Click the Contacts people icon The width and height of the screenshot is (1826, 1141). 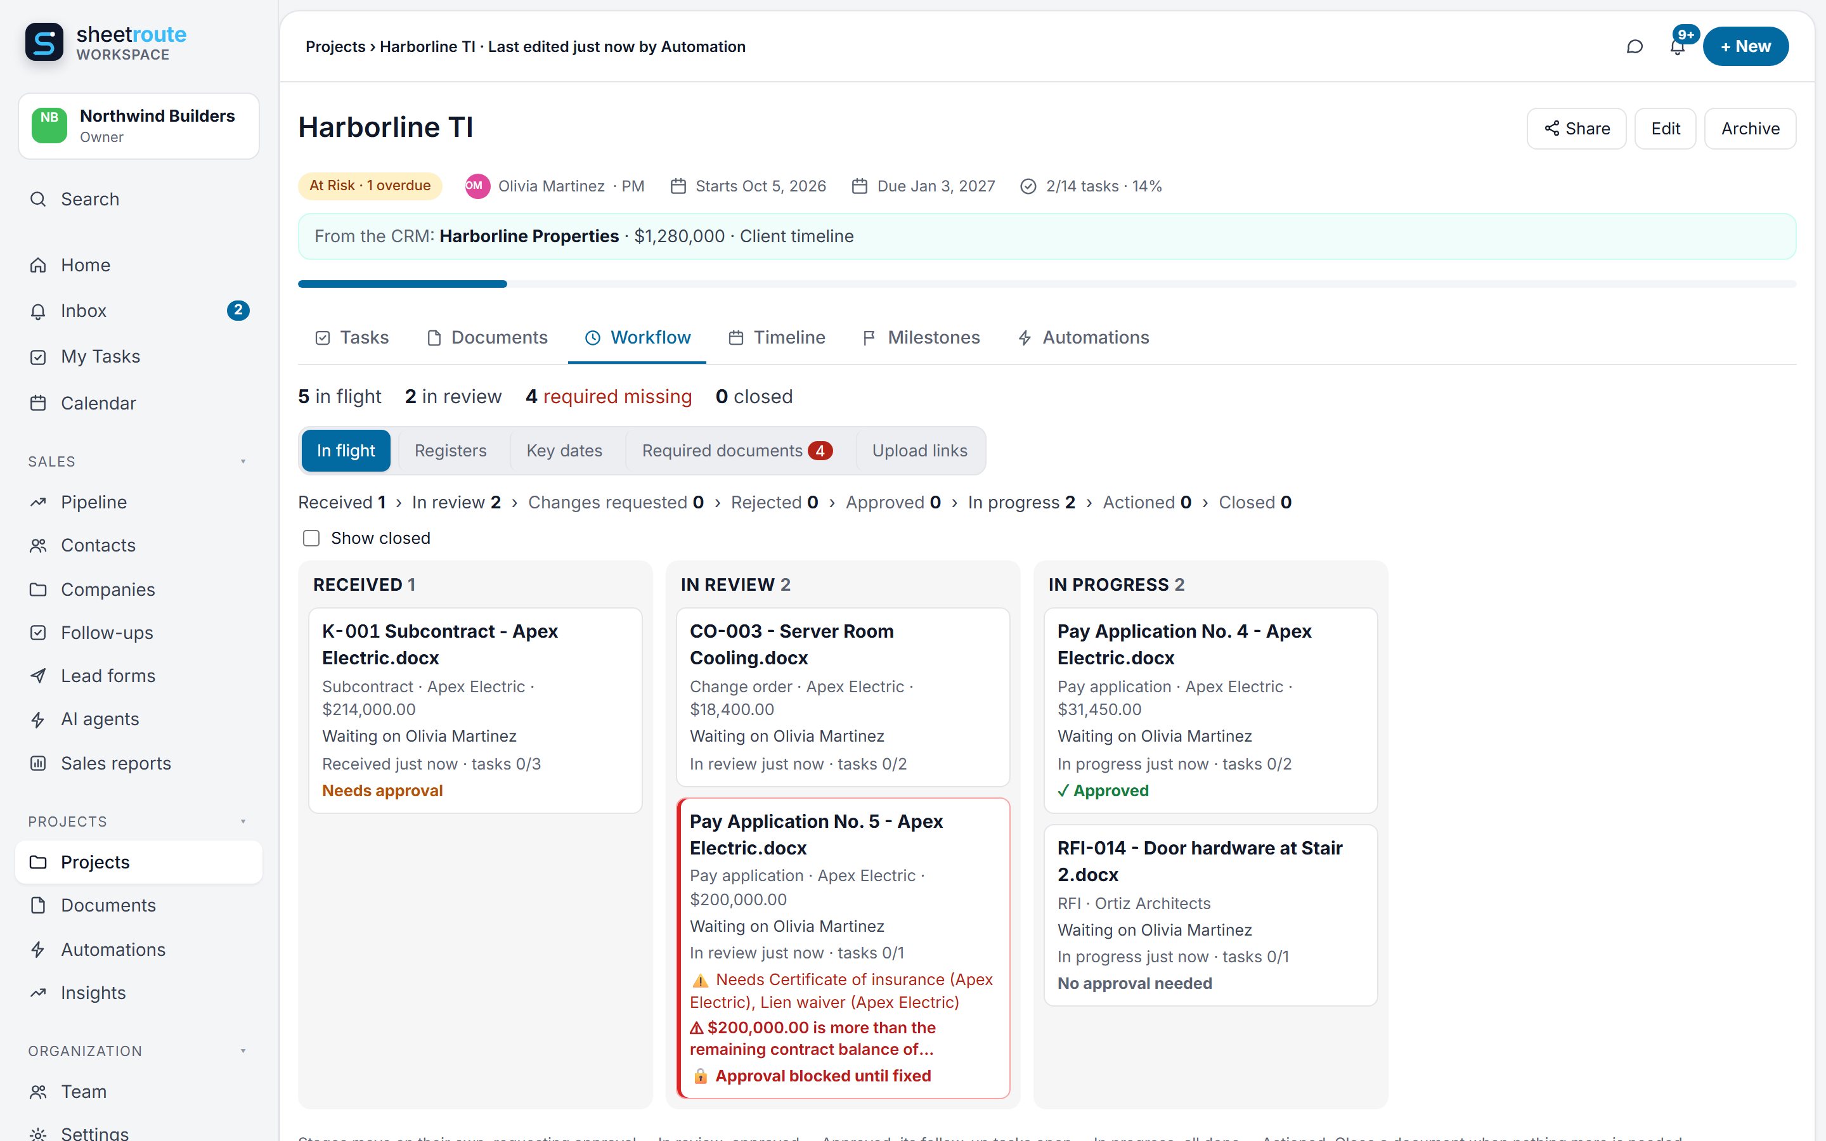click(38, 546)
